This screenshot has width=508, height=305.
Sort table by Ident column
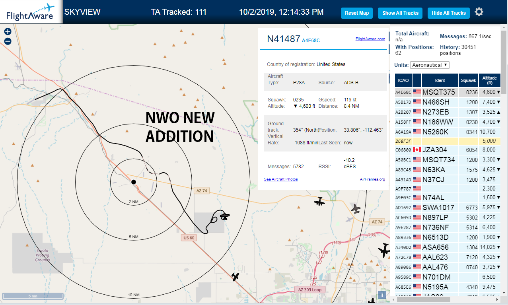(x=440, y=80)
